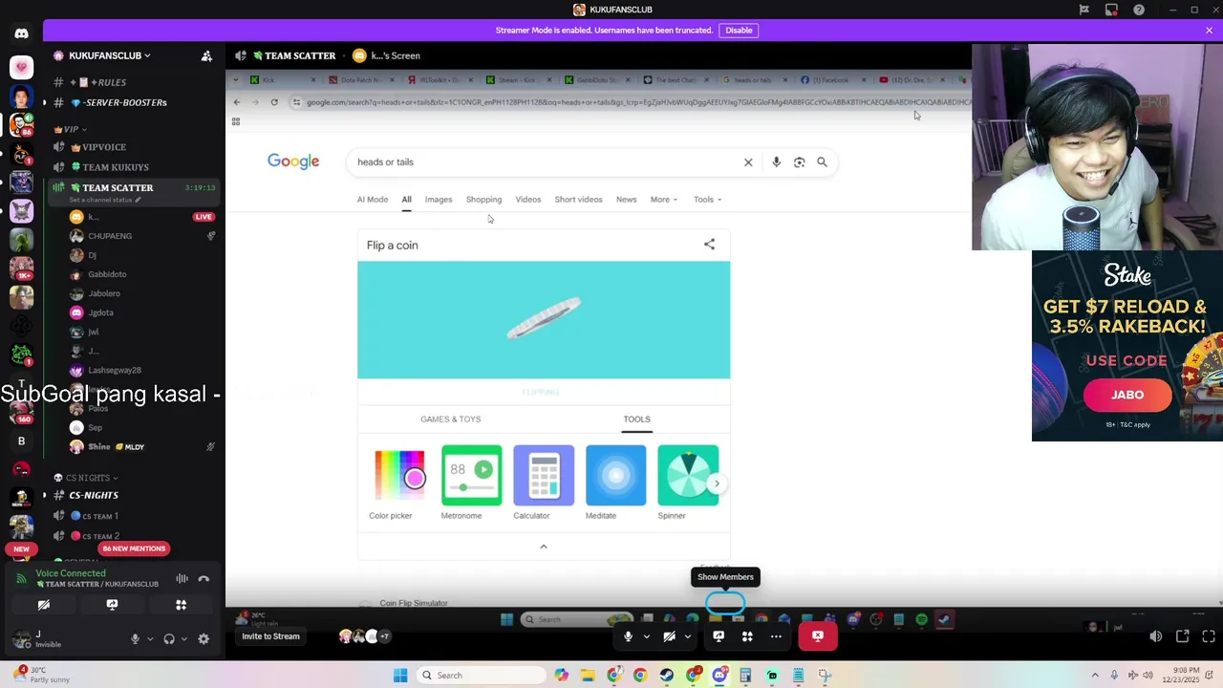Open Discord home direct messages icon

[21, 33]
